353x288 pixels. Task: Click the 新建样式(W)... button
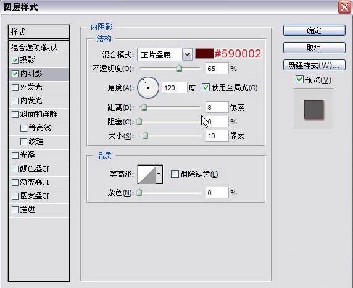[314, 65]
